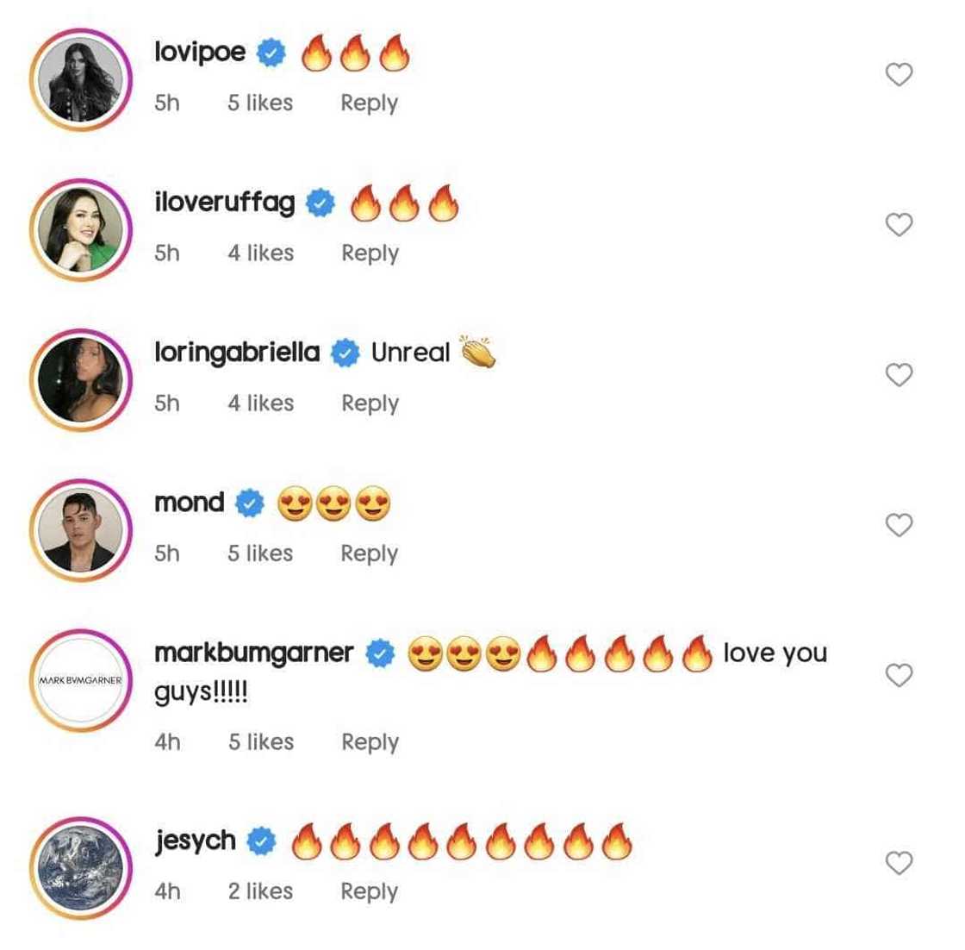Viewport: 965px width, 950px height.
Task: Open the loringabriella username link
Action: pos(236,351)
